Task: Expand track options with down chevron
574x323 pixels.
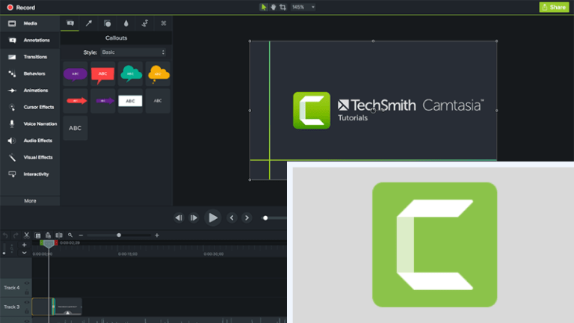Action: tap(24, 253)
